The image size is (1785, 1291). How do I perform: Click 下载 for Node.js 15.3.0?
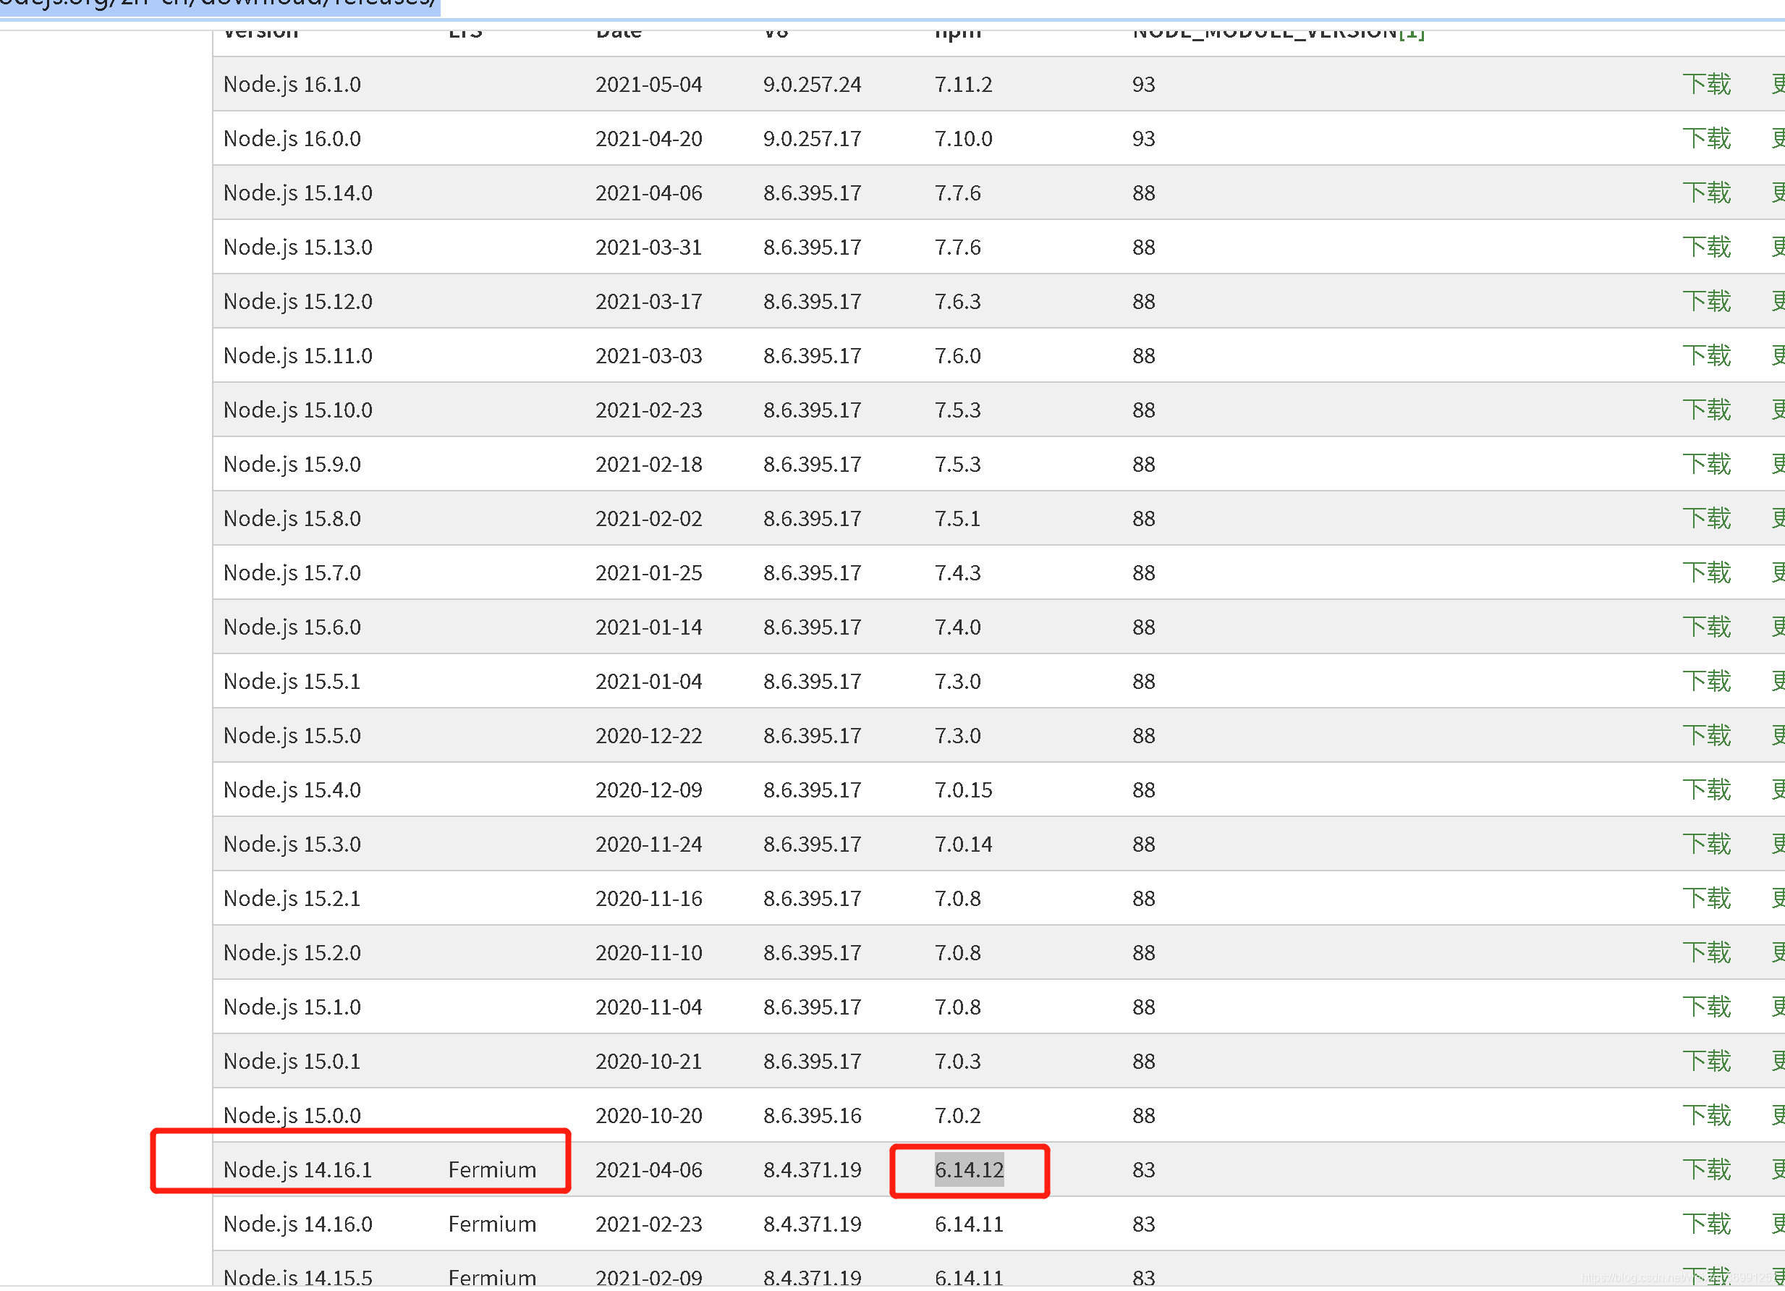tap(1705, 845)
